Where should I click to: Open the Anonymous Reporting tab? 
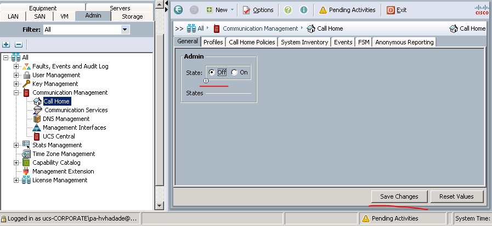[404, 42]
